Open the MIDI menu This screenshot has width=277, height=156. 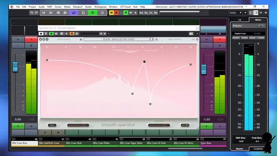50,7
